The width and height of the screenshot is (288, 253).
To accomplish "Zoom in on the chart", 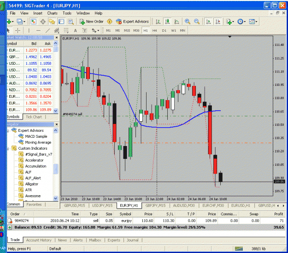I will point(188,22).
